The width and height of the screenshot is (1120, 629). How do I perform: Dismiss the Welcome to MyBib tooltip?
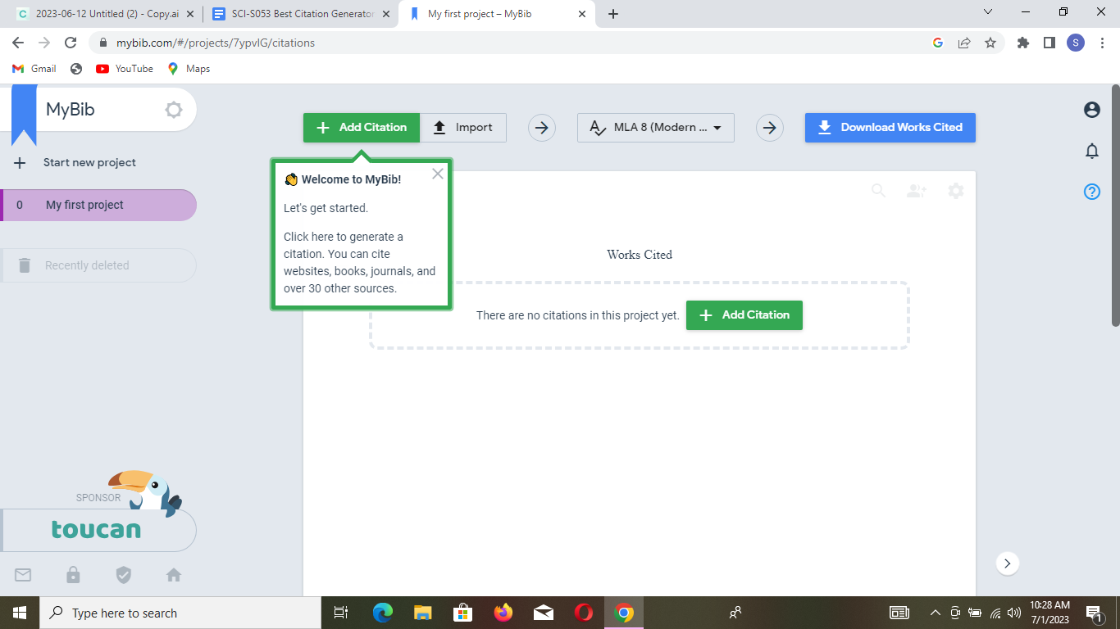[437, 173]
